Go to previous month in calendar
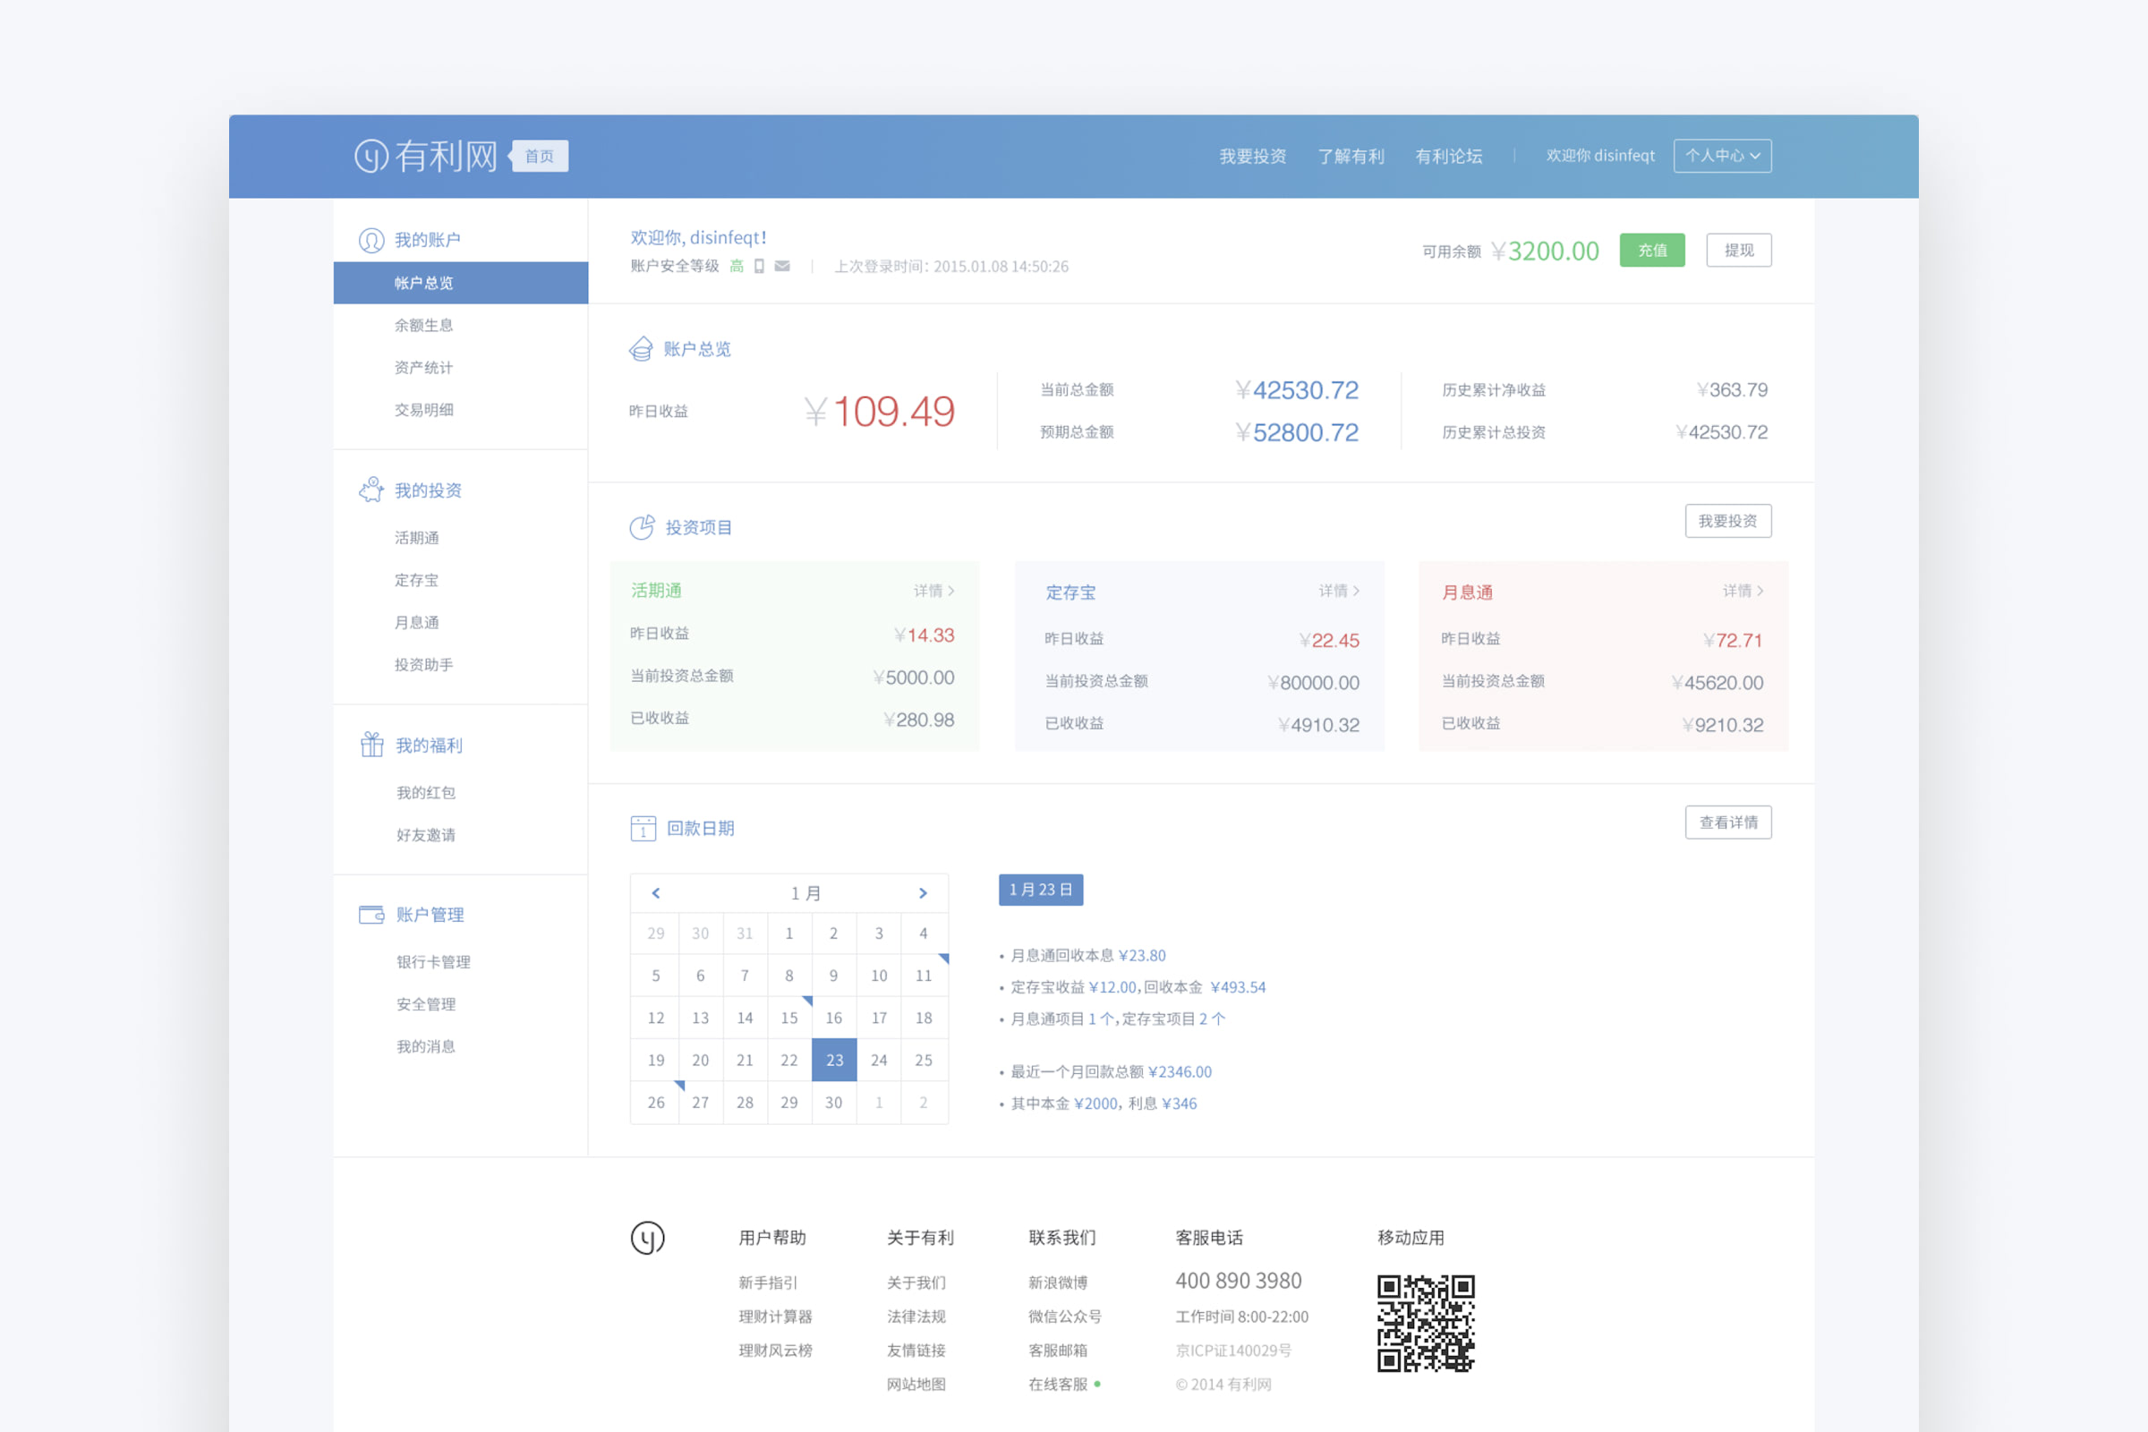Image resolution: width=2148 pixels, height=1432 pixels. (656, 893)
